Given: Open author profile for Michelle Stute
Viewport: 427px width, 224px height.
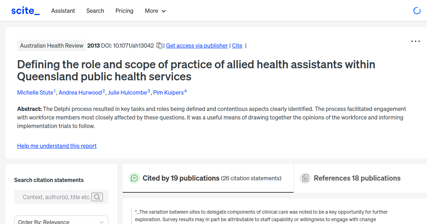Looking at the screenshot, I should coord(35,92).
